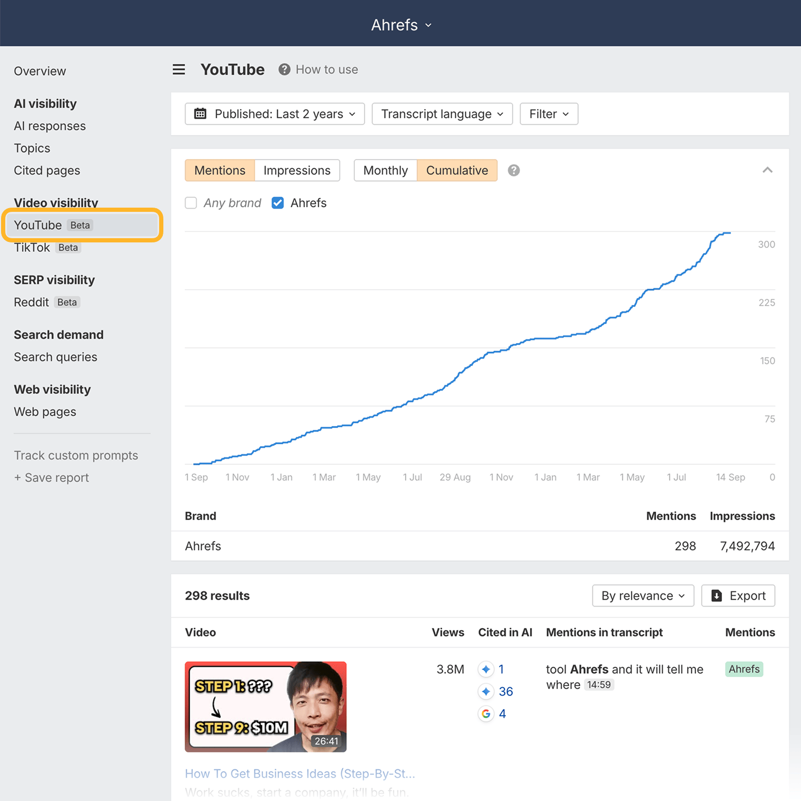Click the 7,492,794 impressions value

click(747, 546)
